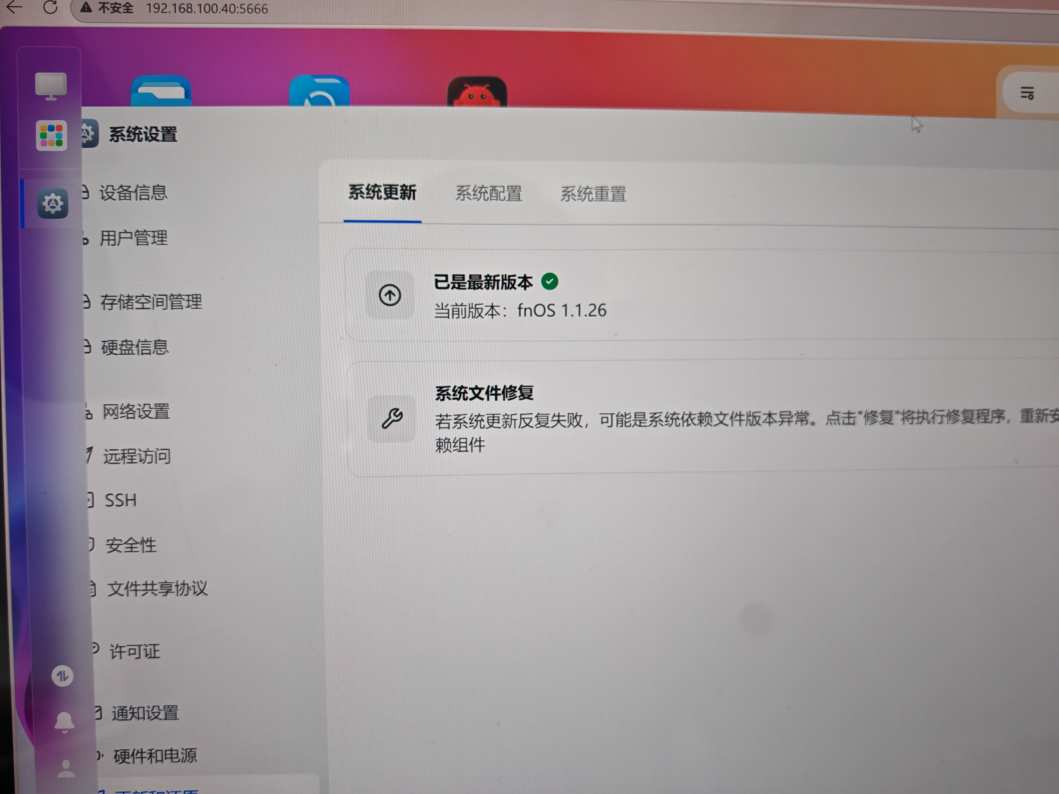Open 存储空间管理 settings section
The width and height of the screenshot is (1059, 794).
click(151, 302)
